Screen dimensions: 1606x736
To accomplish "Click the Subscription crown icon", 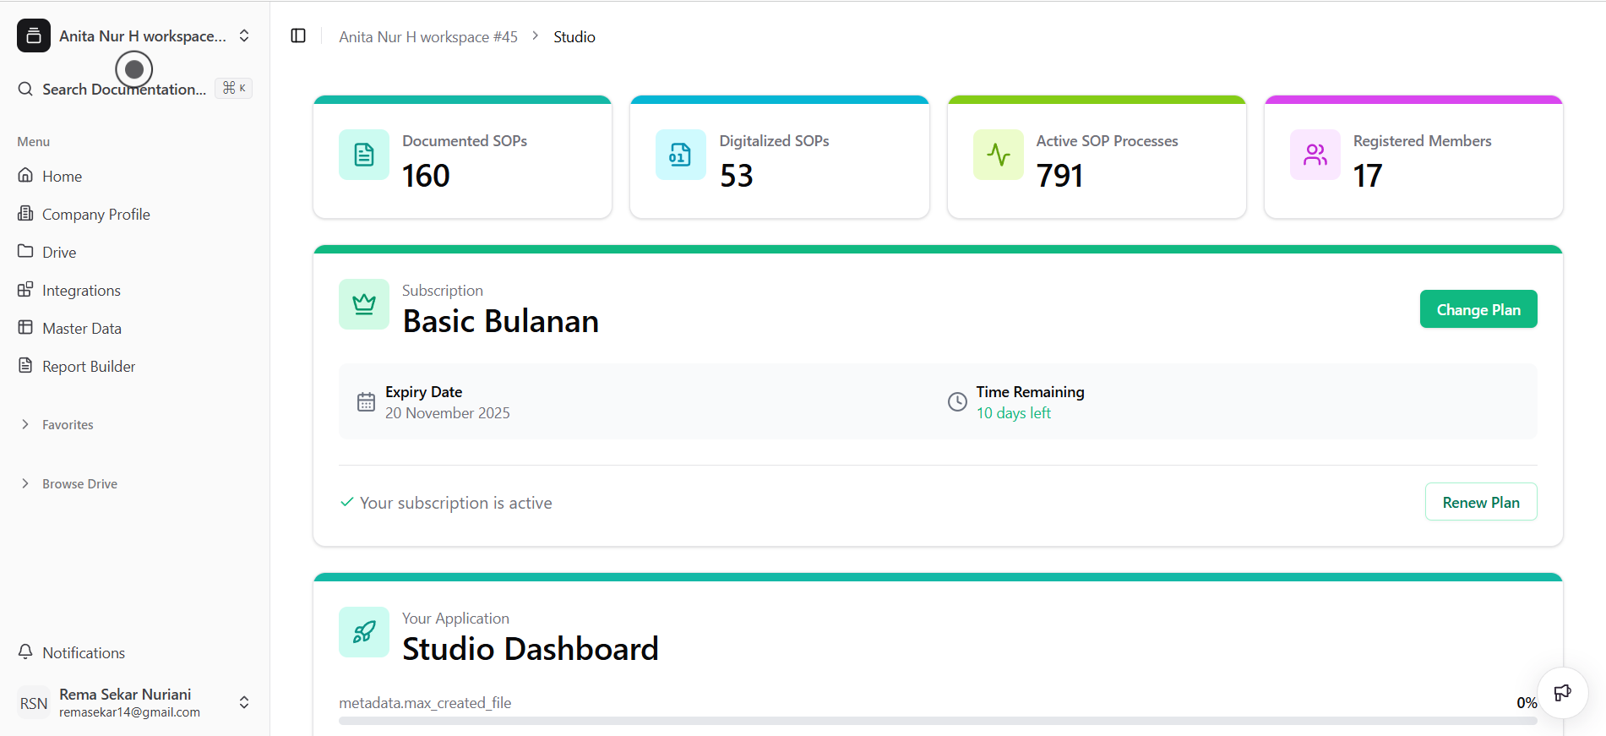I will coord(364,304).
